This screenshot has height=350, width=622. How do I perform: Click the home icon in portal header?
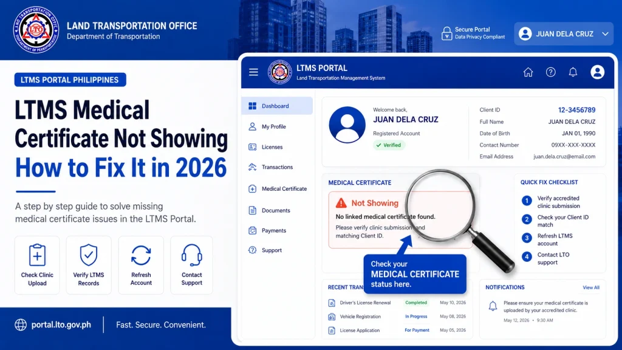528,72
